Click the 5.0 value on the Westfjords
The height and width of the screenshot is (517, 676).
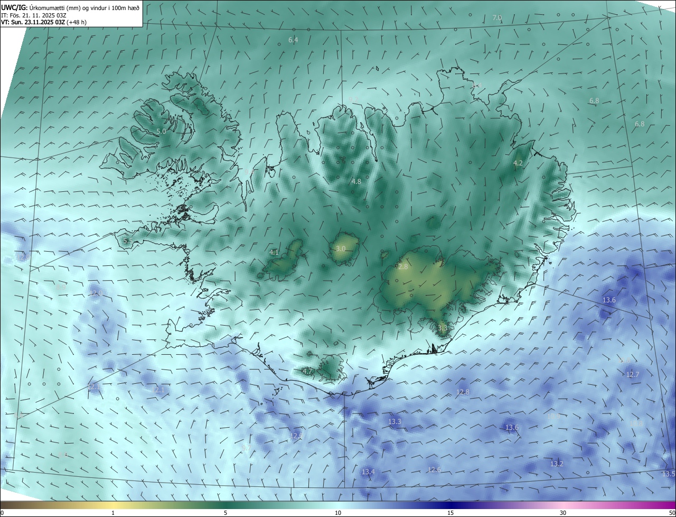161,131
